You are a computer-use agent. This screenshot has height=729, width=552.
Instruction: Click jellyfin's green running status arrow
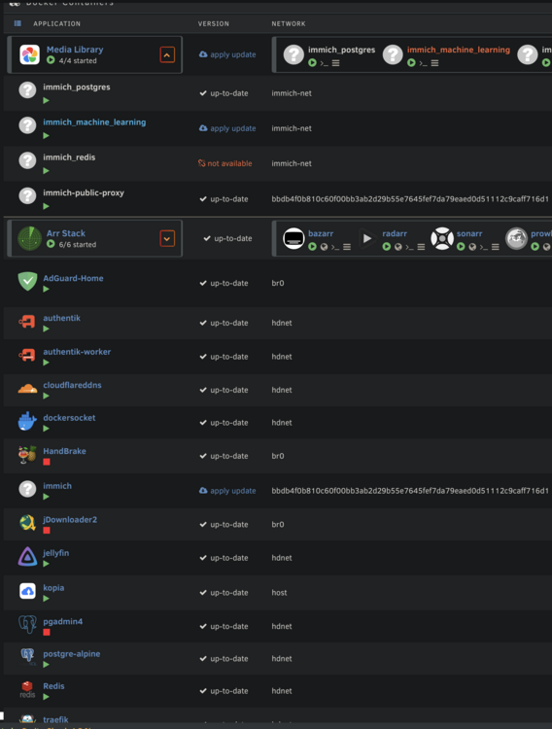(x=46, y=564)
